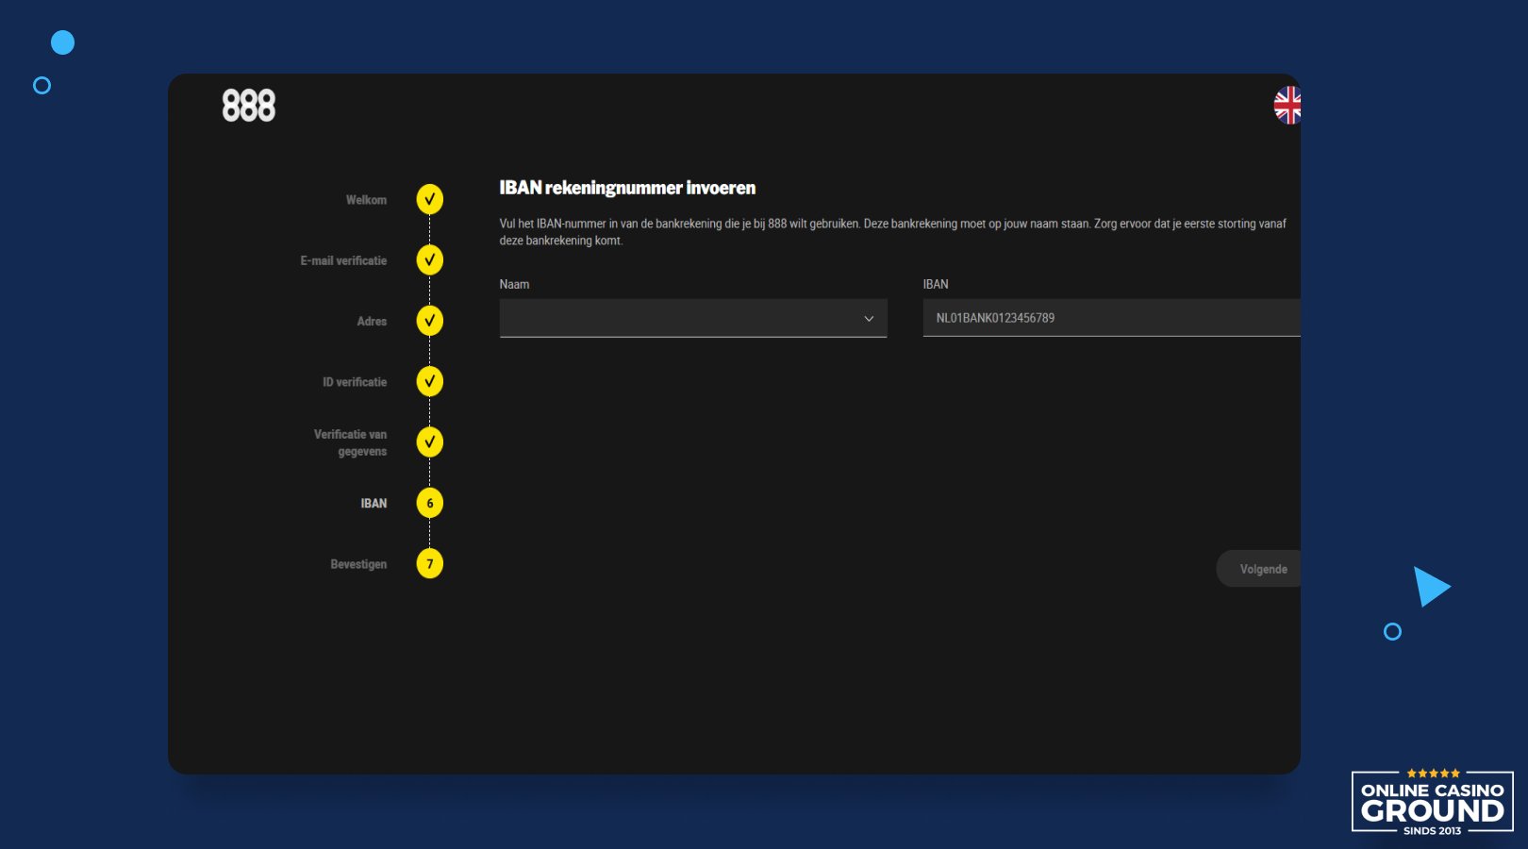Select the IBAN step label

pyautogui.click(x=374, y=504)
